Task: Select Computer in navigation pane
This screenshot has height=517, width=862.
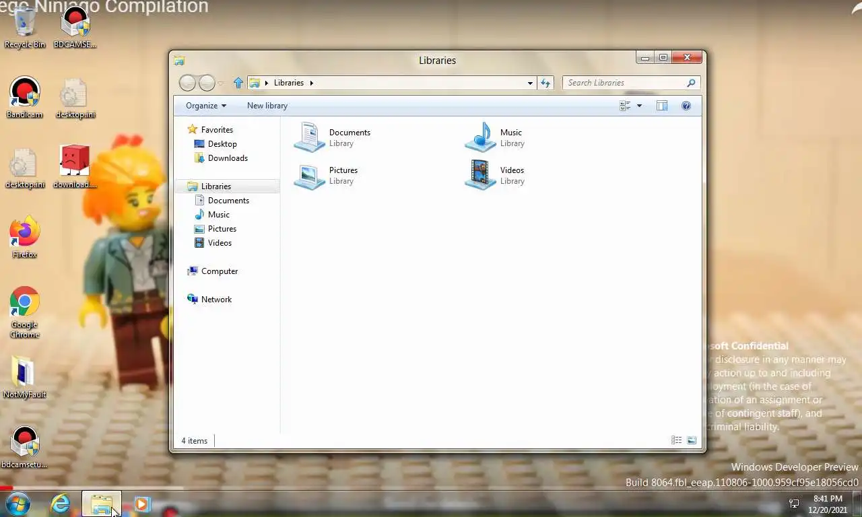Action: pos(220,271)
